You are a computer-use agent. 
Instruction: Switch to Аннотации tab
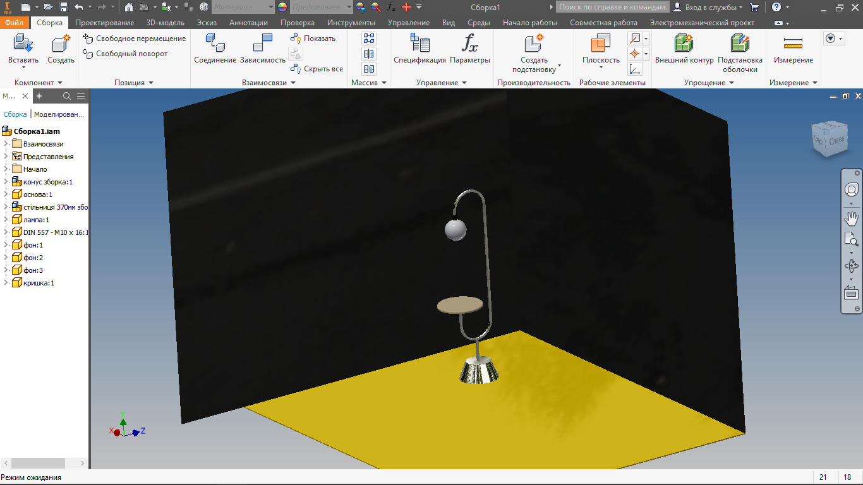tap(248, 23)
